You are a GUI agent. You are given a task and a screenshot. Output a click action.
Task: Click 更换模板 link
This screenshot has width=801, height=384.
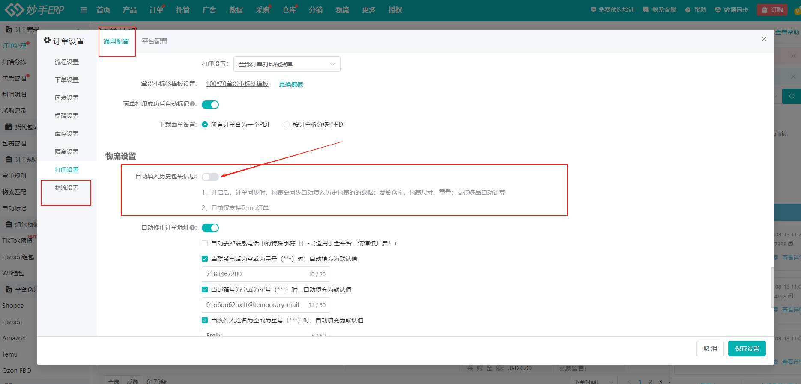click(291, 84)
